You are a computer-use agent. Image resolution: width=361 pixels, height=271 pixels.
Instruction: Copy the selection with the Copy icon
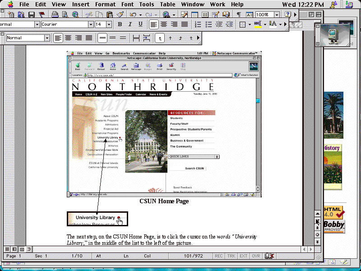point(99,15)
